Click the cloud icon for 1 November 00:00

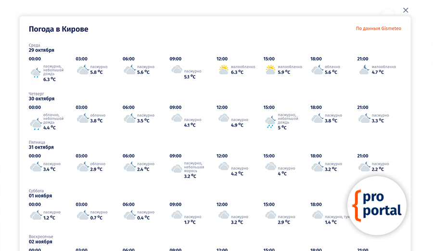36,215
